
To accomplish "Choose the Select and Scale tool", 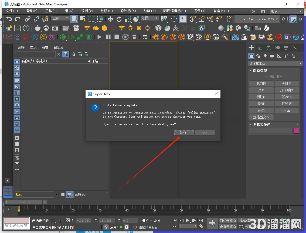I will (128, 19).
